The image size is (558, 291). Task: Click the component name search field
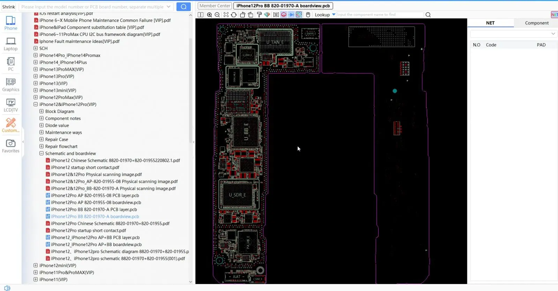click(x=380, y=15)
